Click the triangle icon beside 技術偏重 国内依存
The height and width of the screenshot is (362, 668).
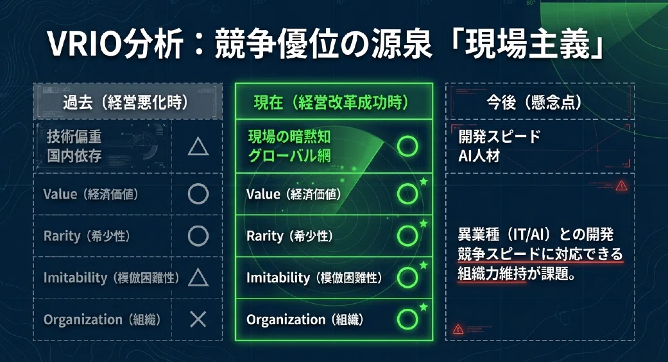coord(198,147)
